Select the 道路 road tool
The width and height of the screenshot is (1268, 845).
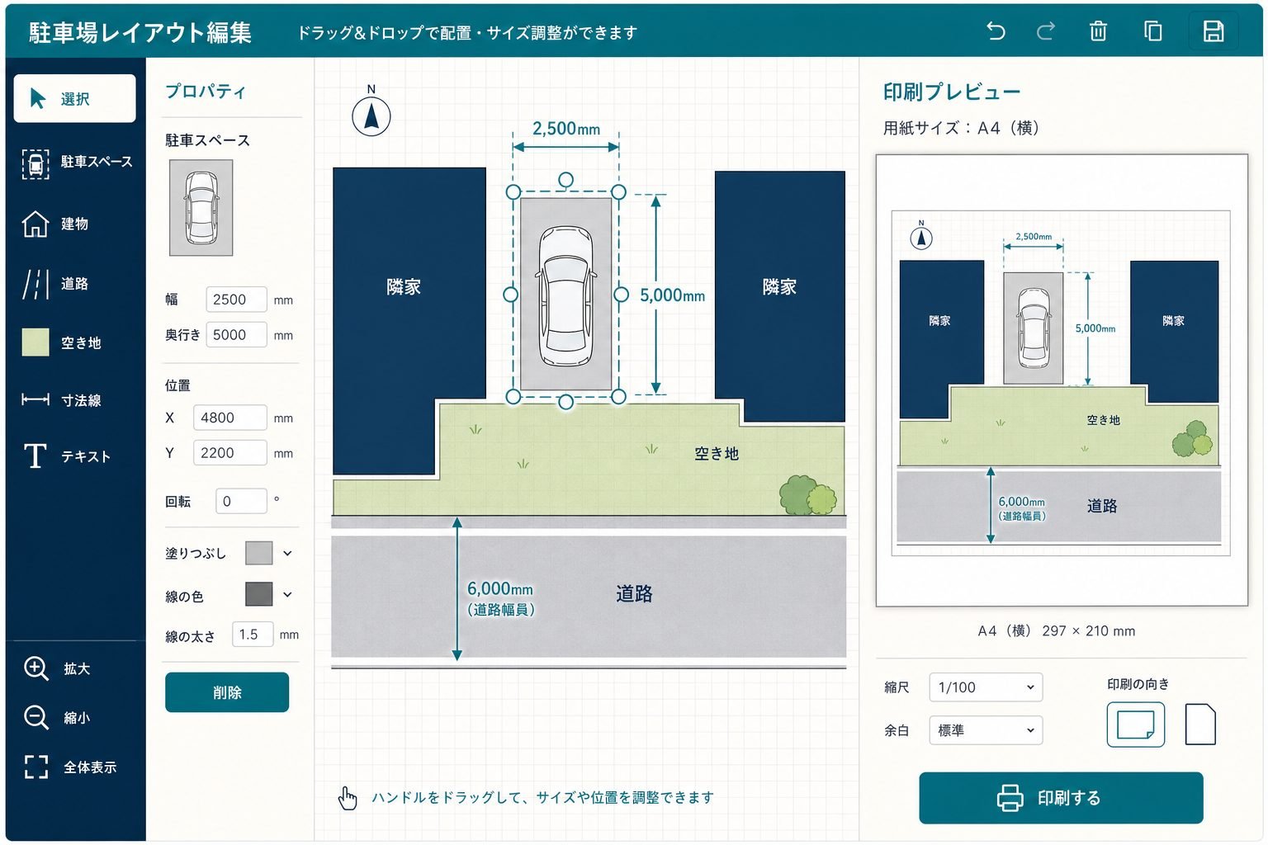(x=56, y=284)
